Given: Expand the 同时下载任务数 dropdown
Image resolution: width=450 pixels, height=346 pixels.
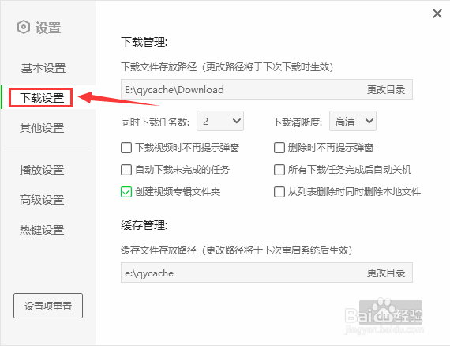Looking at the screenshot, I should 220,121.
